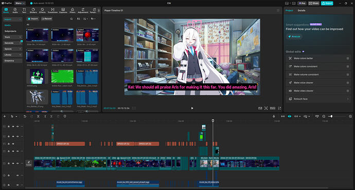Check the Make voice clearer box
This screenshot has height=190, width=355.
point(348,83)
